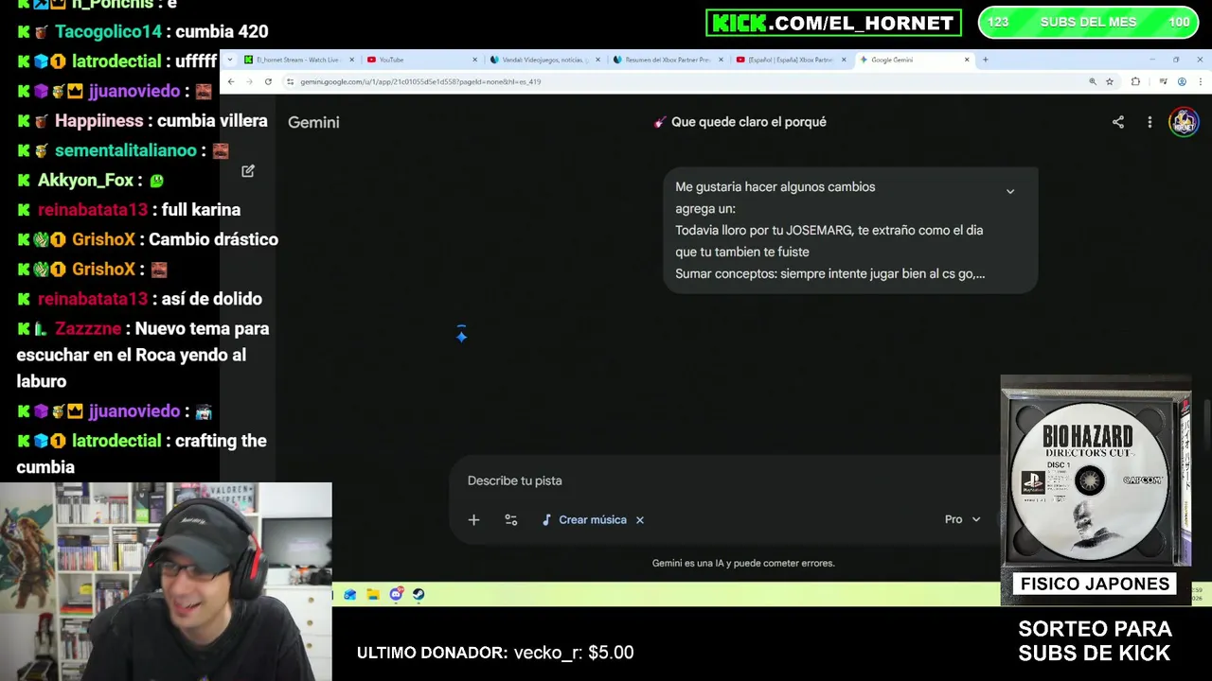Expand the collapsed user prompt with chevron

[x=1010, y=191]
